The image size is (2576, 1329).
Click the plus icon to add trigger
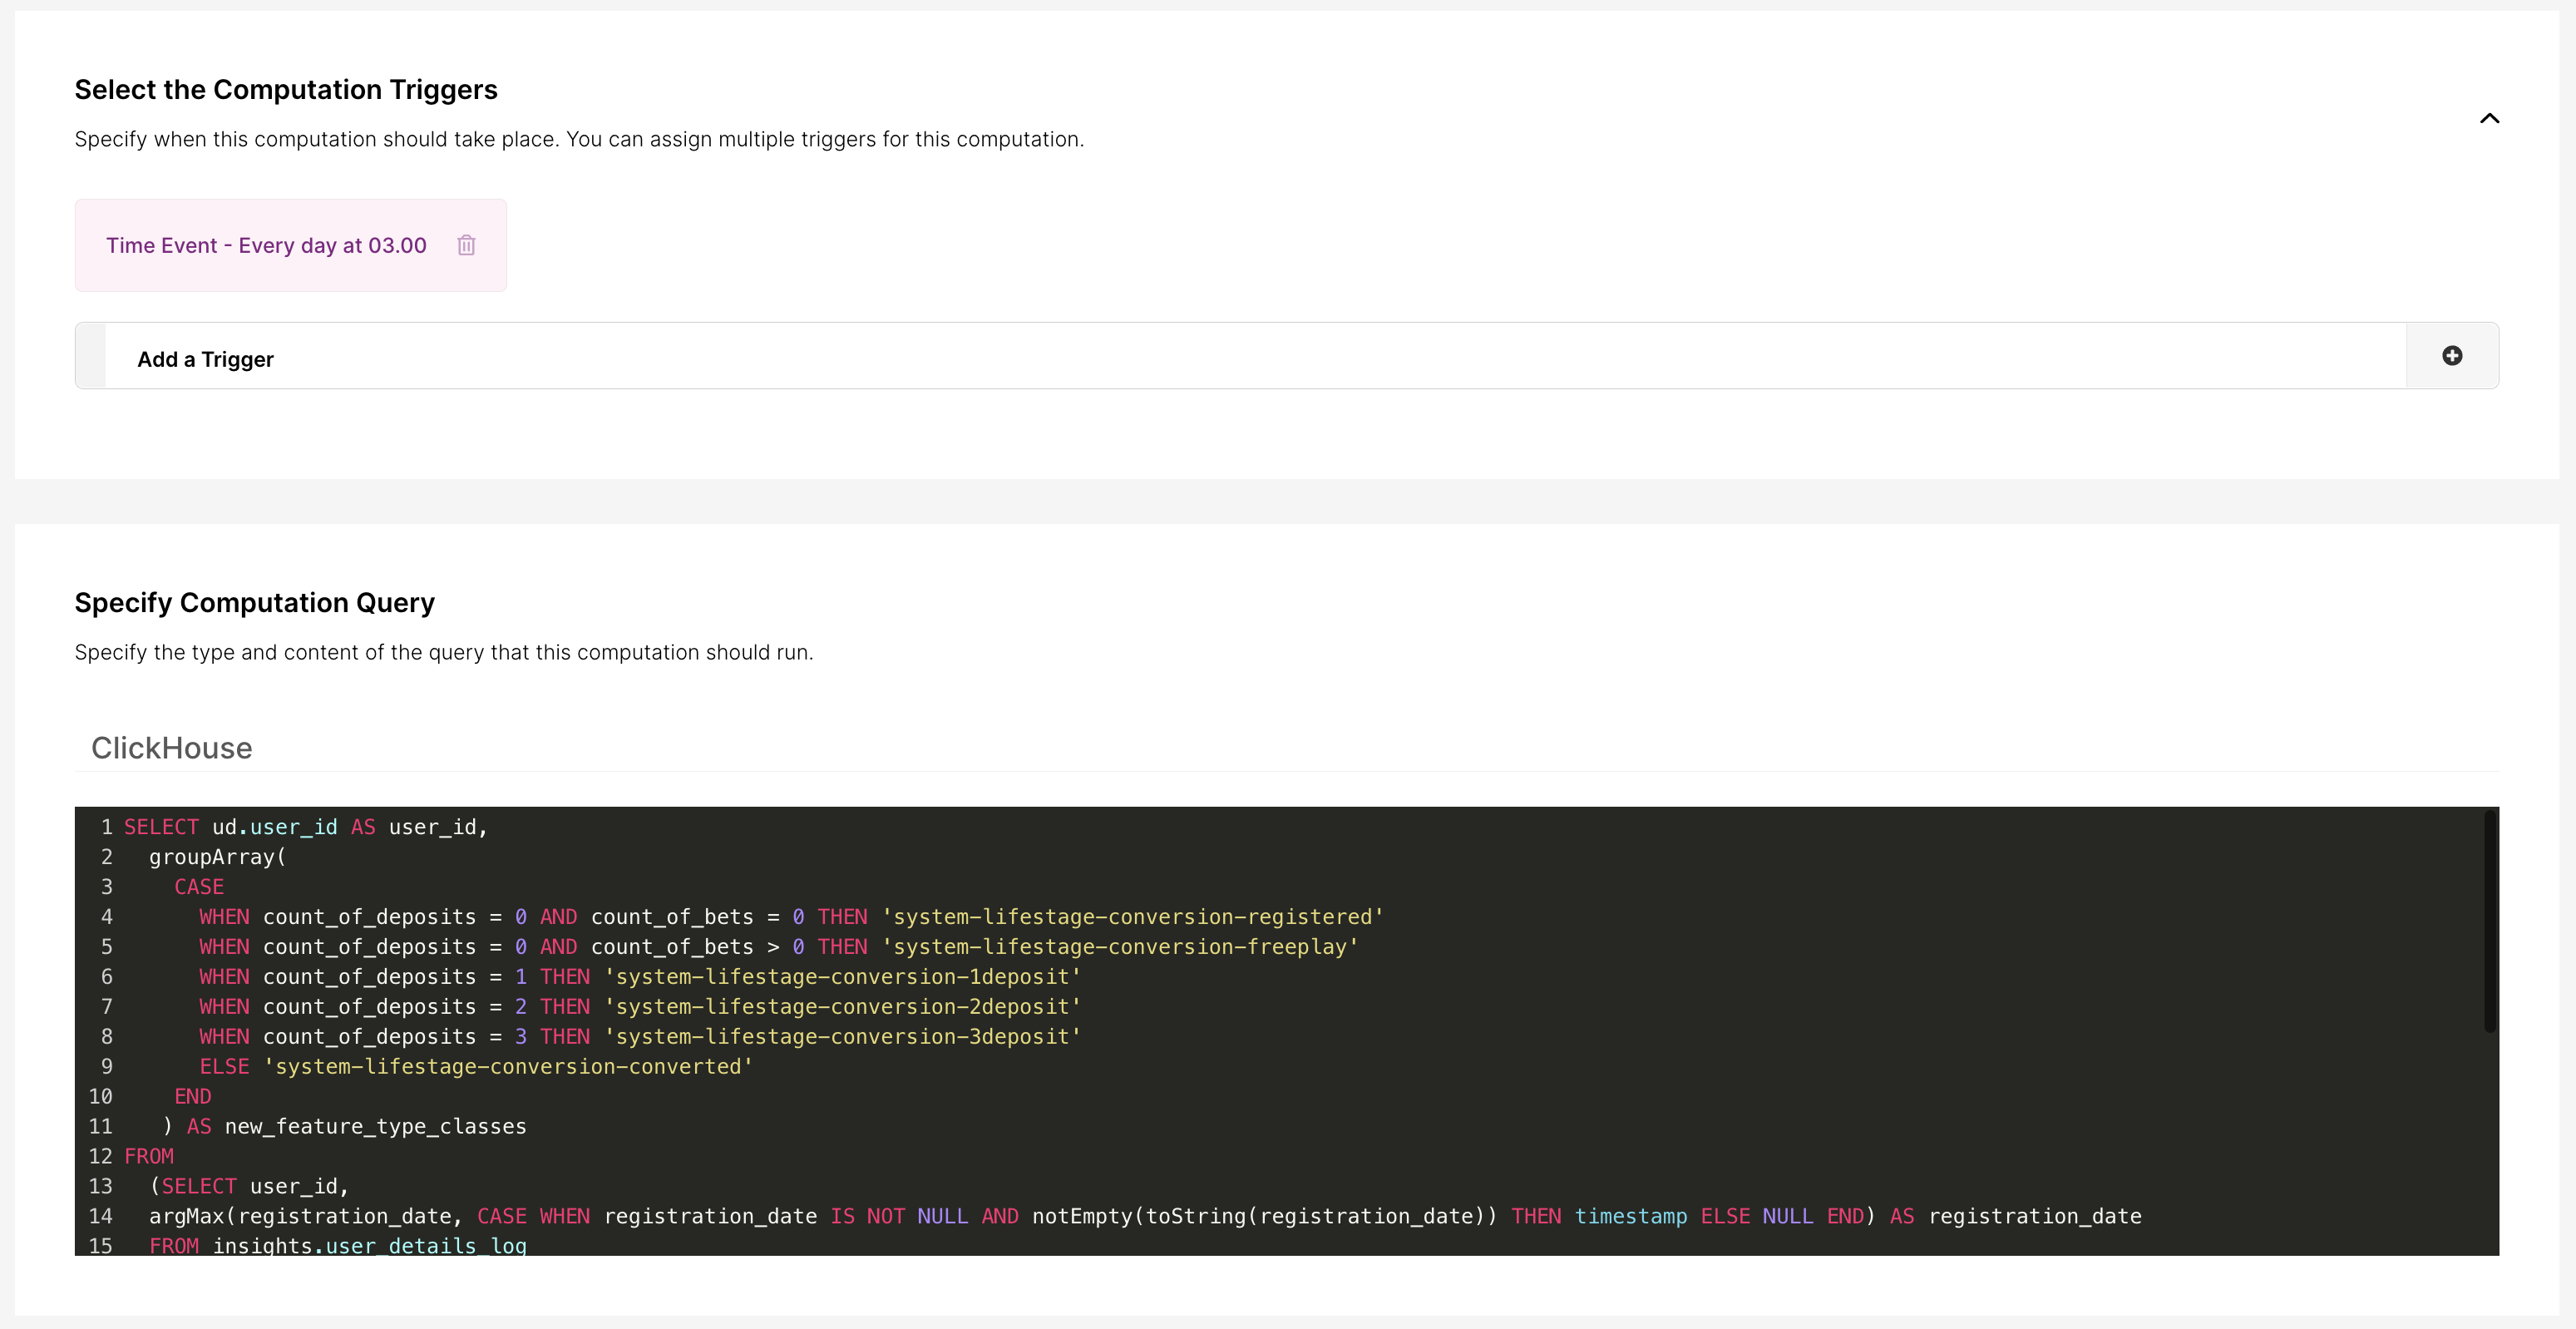point(2451,356)
